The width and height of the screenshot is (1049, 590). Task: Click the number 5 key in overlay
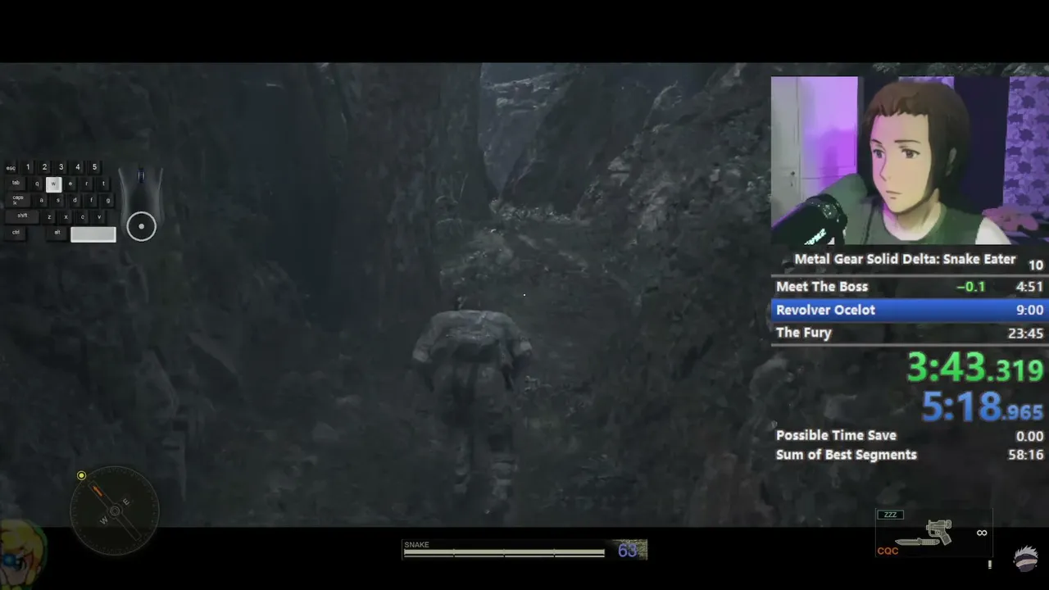coord(94,167)
